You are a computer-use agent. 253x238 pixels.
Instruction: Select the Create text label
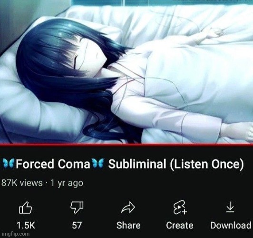180,225
